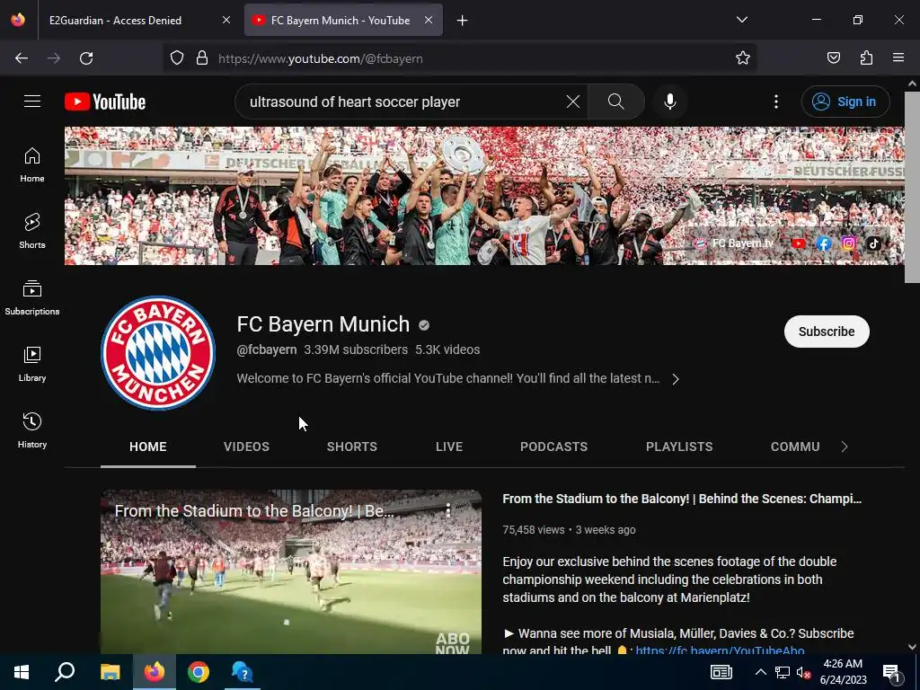Click the padlock site information icon
This screenshot has width=920, height=690.
pyautogui.click(x=202, y=58)
